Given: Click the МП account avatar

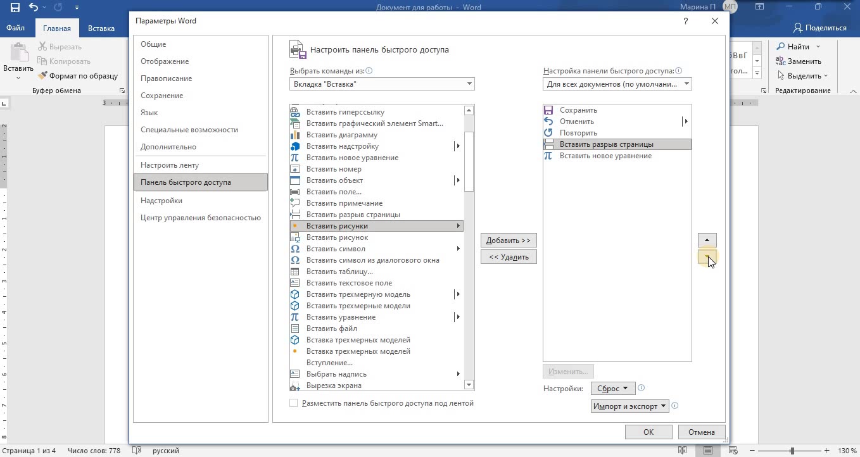Looking at the screenshot, I should coord(730,8).
